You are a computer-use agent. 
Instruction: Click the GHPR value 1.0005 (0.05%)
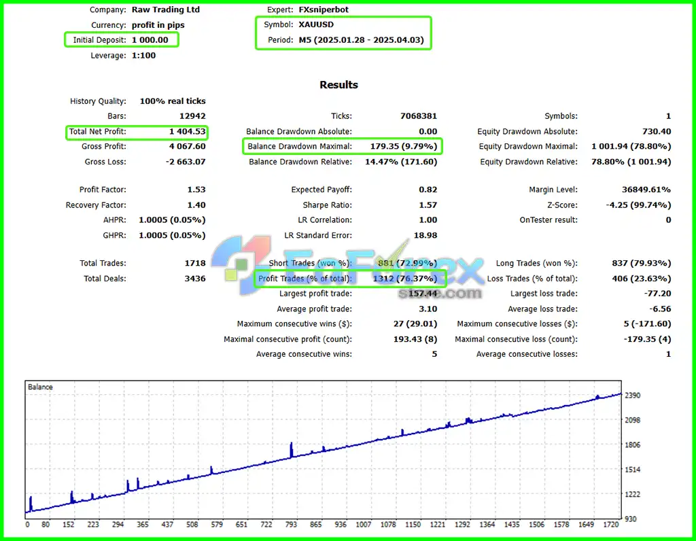click(x=172, y=236)
